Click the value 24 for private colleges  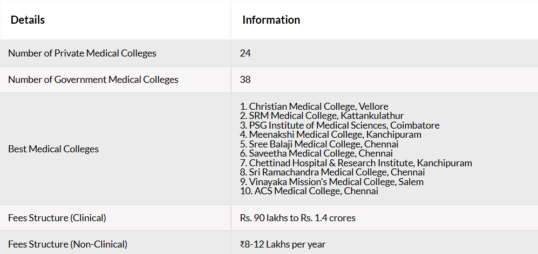coord(246,53)
